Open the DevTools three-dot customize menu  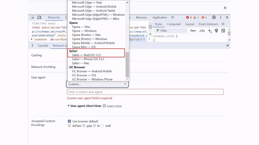click(x=221, y=17)
